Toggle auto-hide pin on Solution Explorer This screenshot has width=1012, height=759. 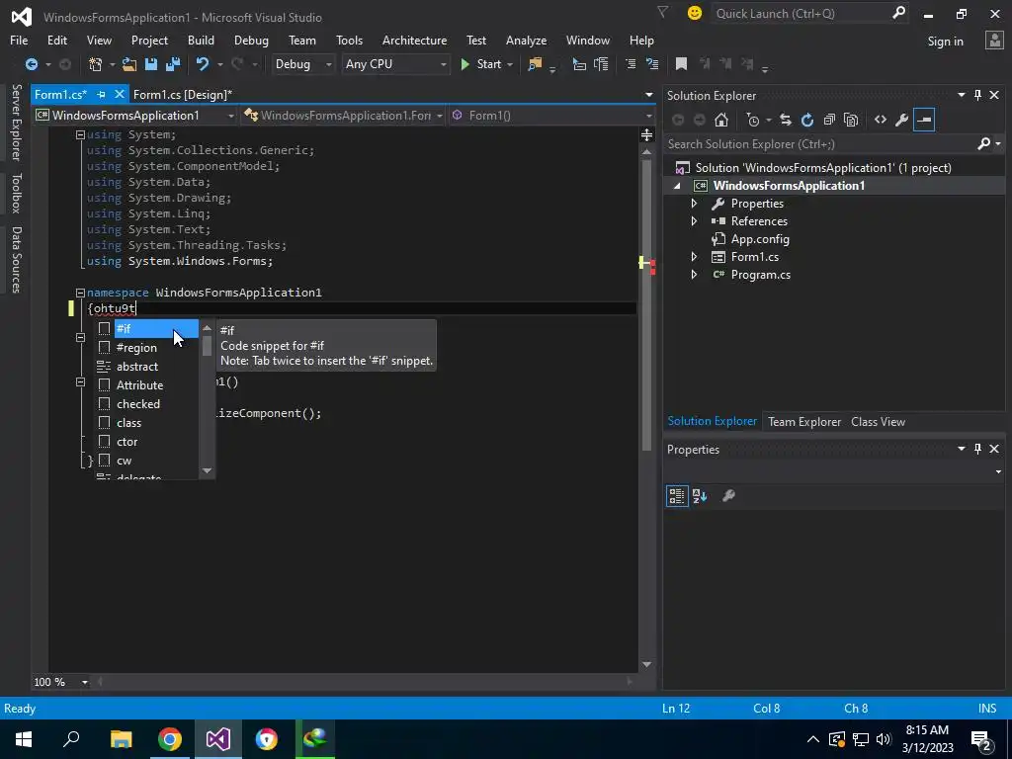977,95
